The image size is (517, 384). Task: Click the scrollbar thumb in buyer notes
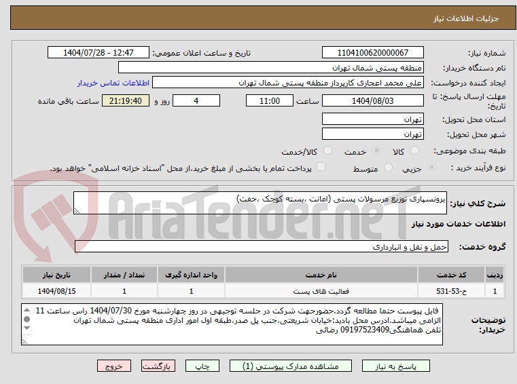tap(27, 319)
